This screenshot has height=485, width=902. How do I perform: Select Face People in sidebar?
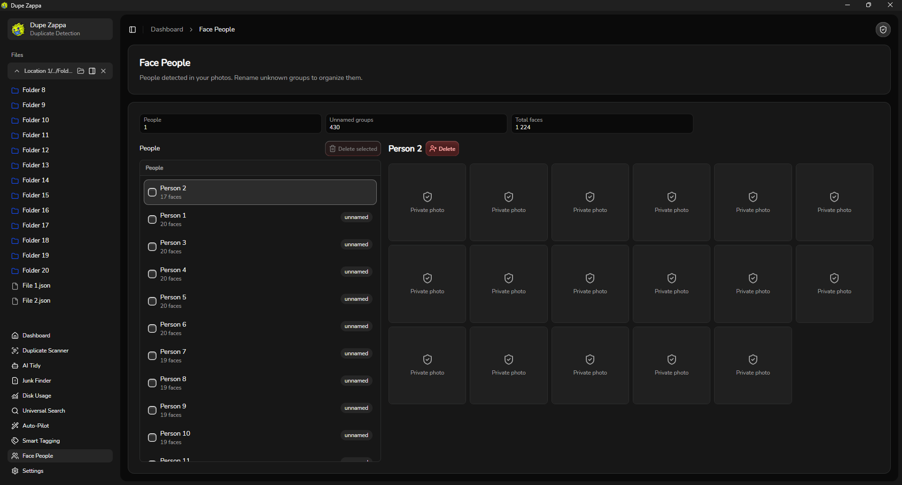pyautogui.click(x=60, y=456)
